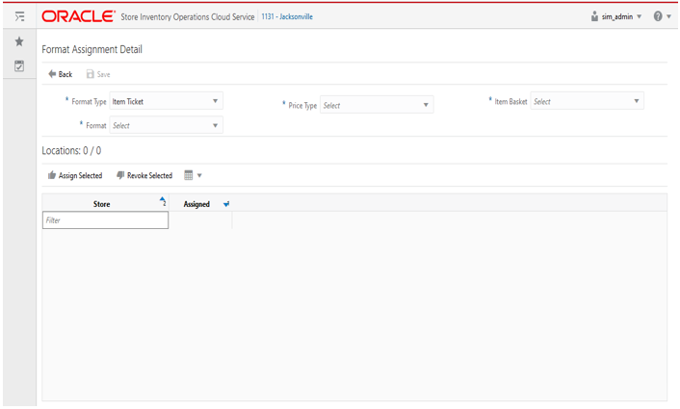Open the Format Type dropdown showing Item Ticket
Screen dimensions: 680x409
166,101
